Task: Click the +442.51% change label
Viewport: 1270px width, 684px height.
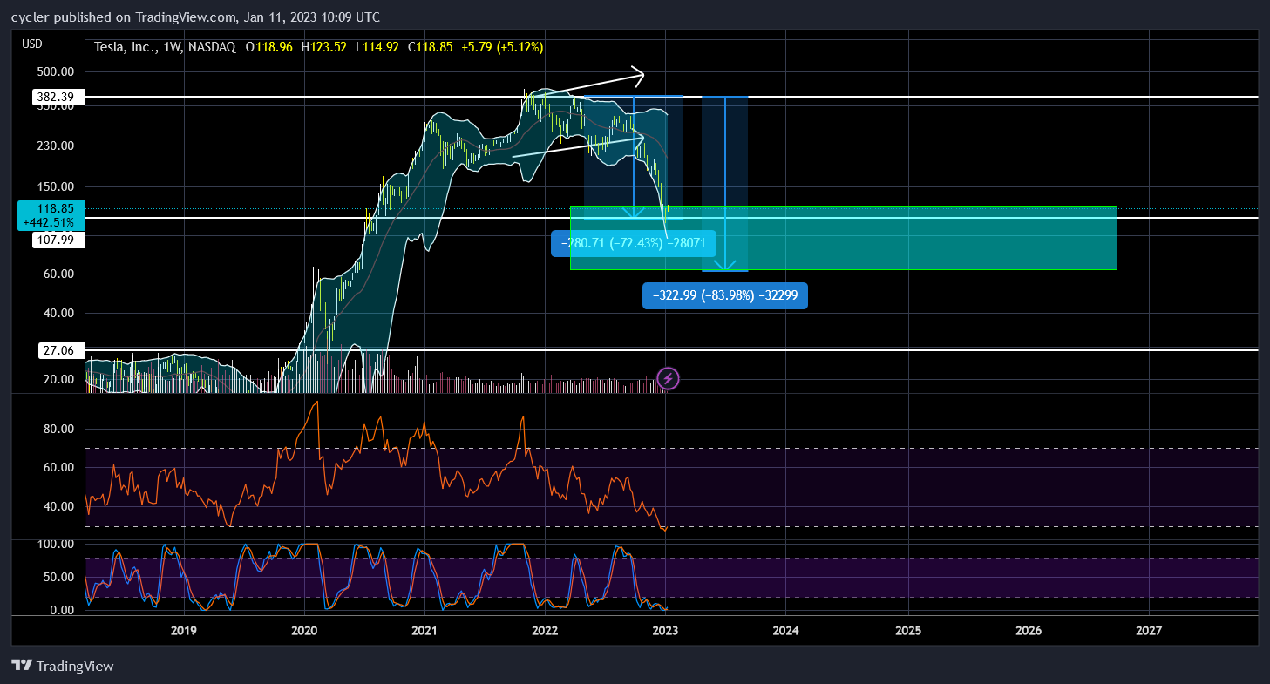Action: [49, 223]
